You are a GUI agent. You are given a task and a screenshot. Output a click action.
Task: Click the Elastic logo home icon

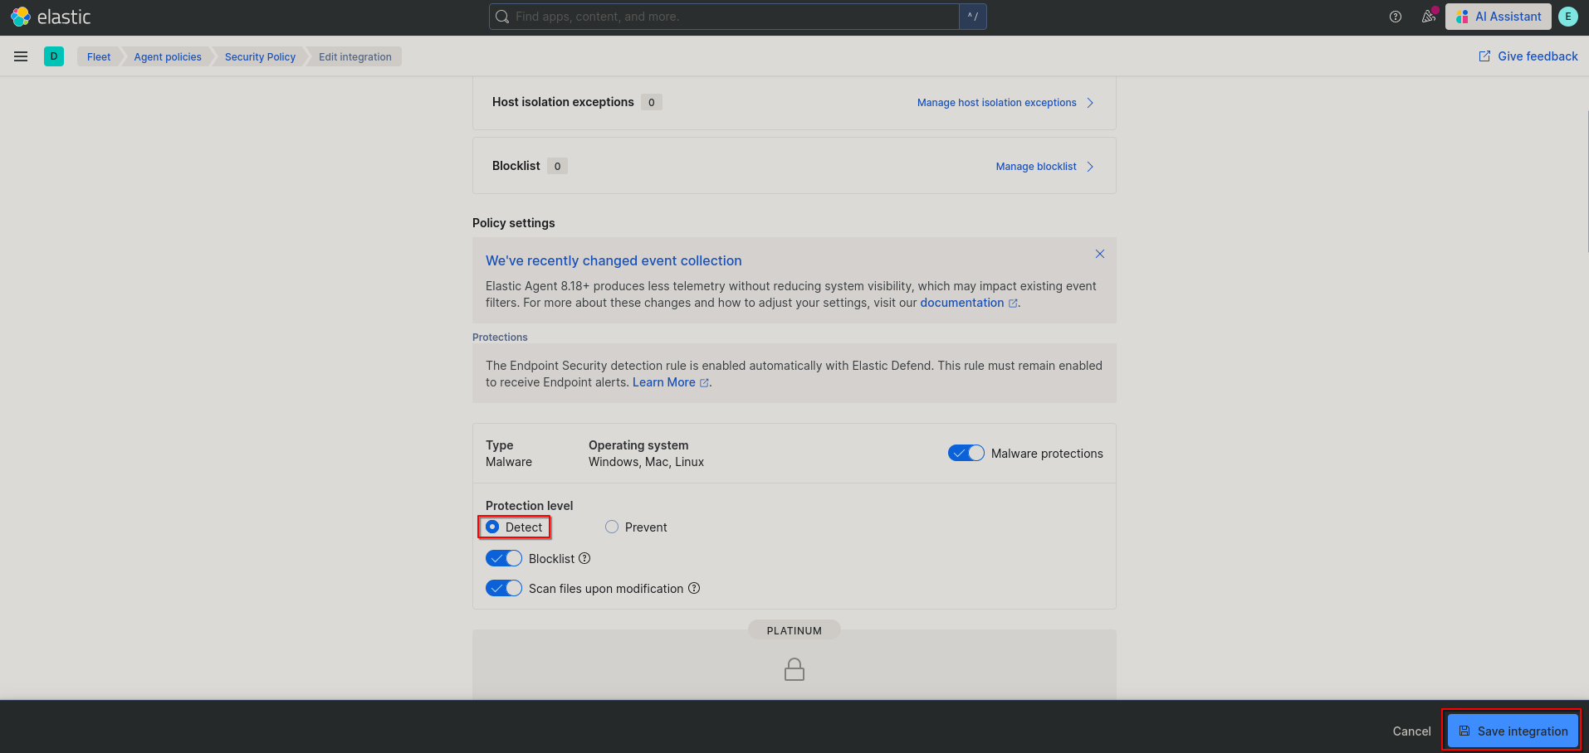pos(21,17)
